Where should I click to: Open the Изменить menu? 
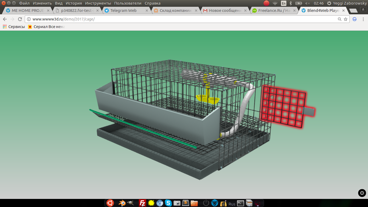pyautogui.click(x=42, y=3)
